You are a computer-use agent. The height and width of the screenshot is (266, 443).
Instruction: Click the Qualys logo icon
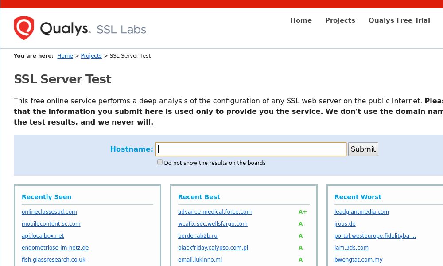[x=24, y=28]
